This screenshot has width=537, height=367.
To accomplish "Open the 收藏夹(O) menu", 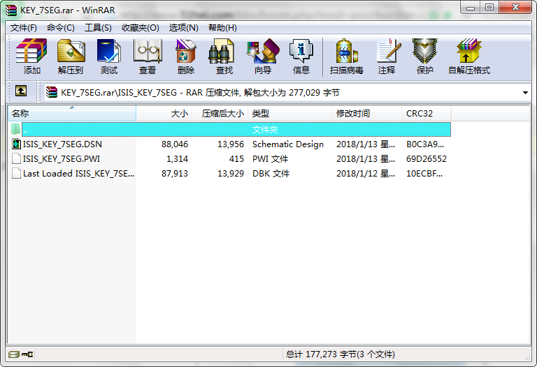I will pos(141,28).
